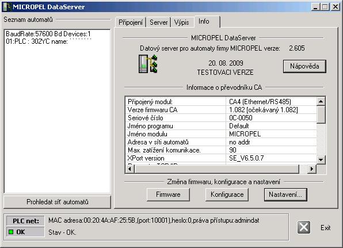Click the Připojený modul row label
The image size is (343, 248).
pyautogui.click(x=150, y=102)
